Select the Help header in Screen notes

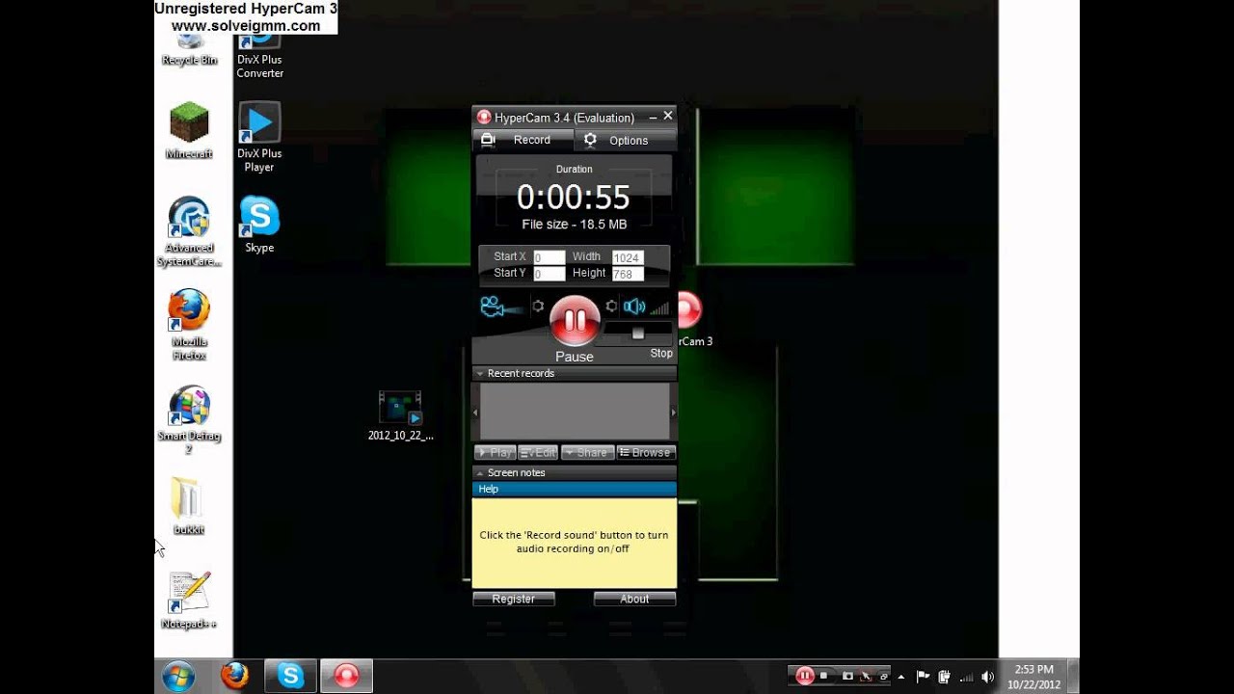click(x=575, y=489)
